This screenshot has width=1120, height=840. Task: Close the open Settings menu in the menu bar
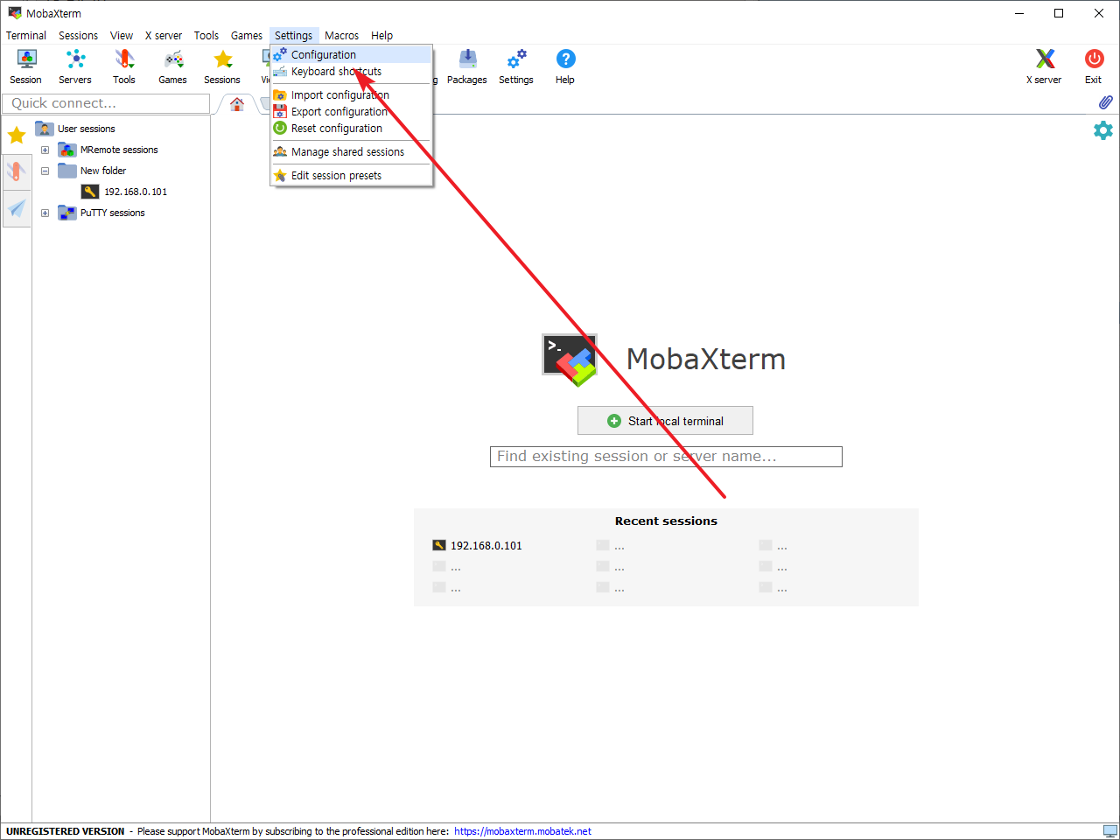(x=293, y=36)
